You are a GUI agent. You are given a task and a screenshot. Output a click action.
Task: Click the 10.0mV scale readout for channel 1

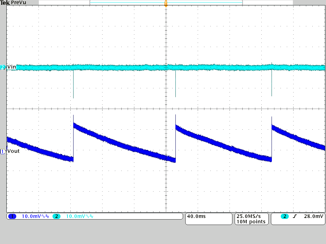pyautogui.click(x=32, y=216)
